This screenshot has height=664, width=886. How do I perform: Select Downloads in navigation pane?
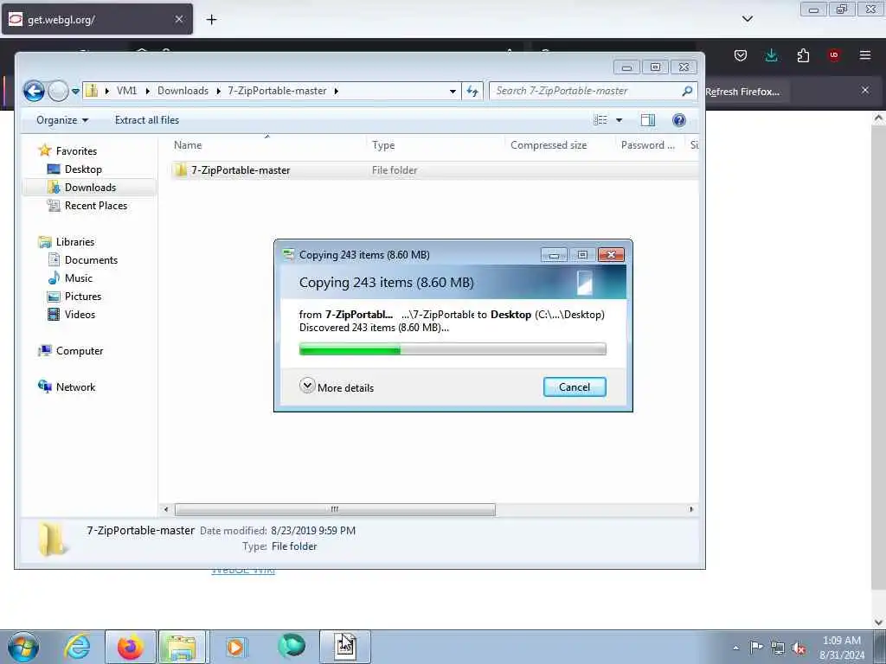coord(90,188)
